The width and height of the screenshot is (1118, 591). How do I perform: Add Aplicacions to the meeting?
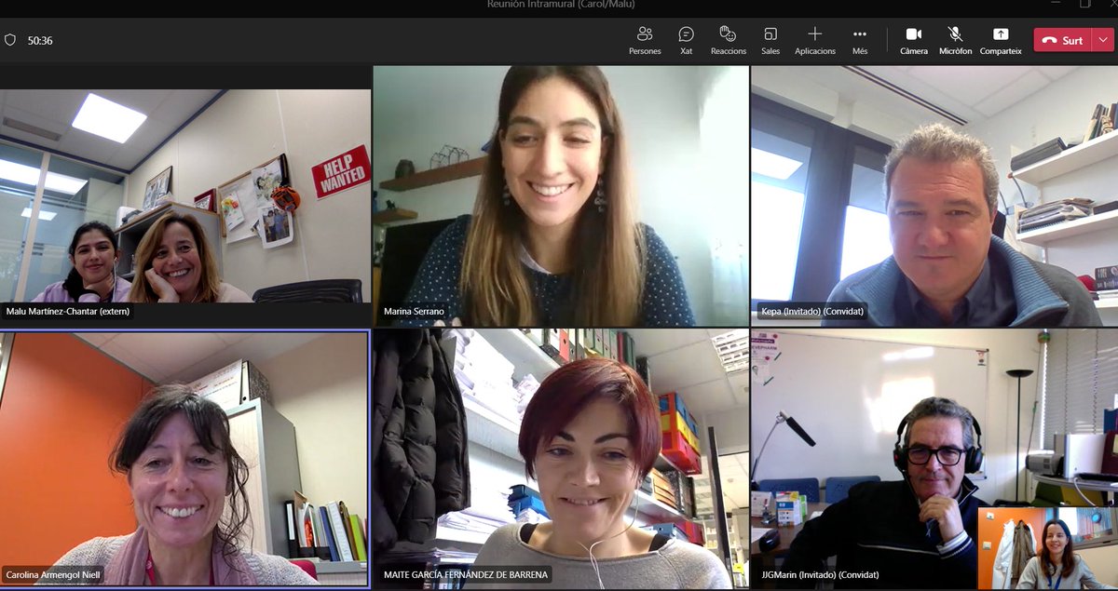pos(814,40)
